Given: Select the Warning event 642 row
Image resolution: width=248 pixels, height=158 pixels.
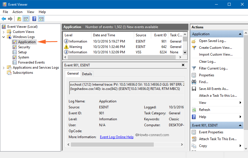Looking at the screenshot, I should click(123, 47).
